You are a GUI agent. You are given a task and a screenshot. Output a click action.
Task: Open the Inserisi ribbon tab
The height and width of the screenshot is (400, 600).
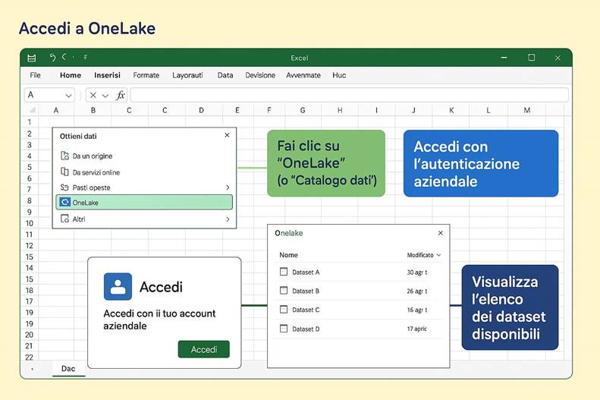[x=107, y=75]
